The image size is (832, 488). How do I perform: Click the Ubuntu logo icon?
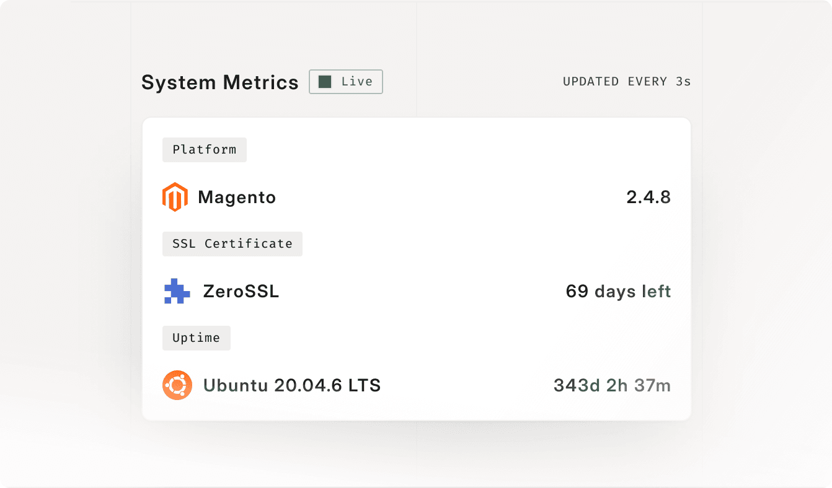(177, 385)
